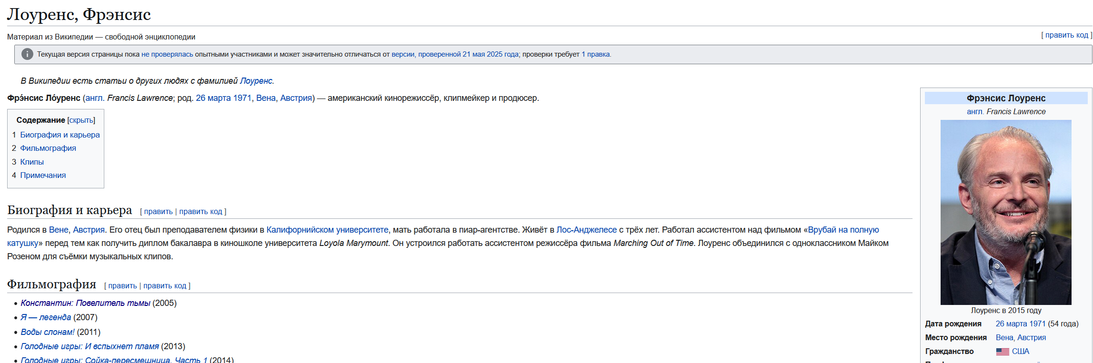Open the Вена link in the infobox birthplace row
The width and height of the screenshot is (1093, 363).
1004,338
